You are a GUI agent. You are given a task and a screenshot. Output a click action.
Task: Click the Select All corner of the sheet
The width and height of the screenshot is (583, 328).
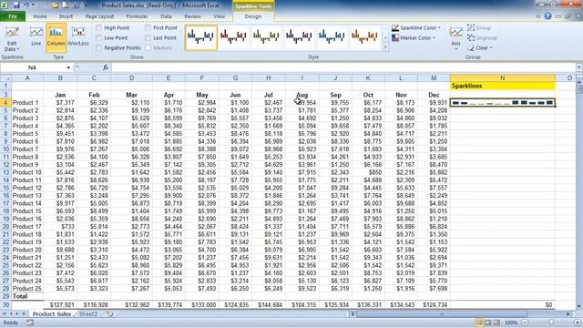click(x=5, y=77)
